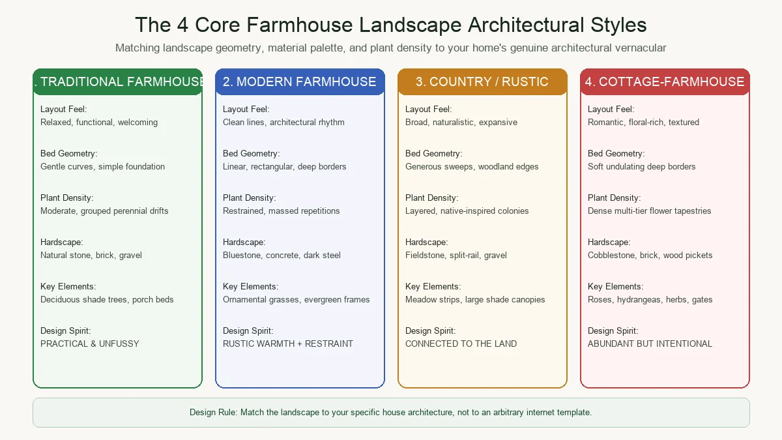Image resolution: width=782 pixels, height=440 pixels.
Task: Click 'Hardscape:' label in Cottage-Farmhouse card
Action: 609,242
